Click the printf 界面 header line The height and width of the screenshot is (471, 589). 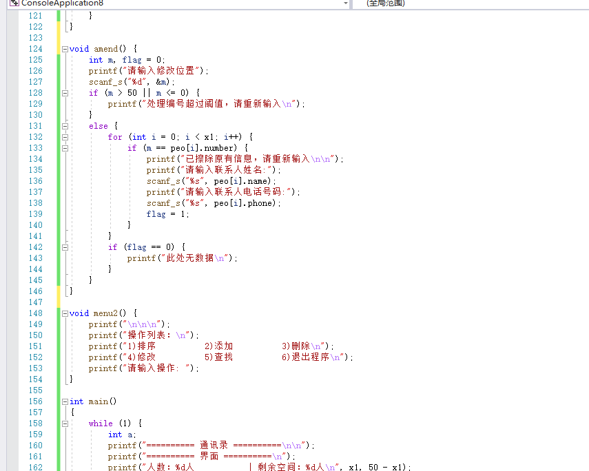point(202,457)
